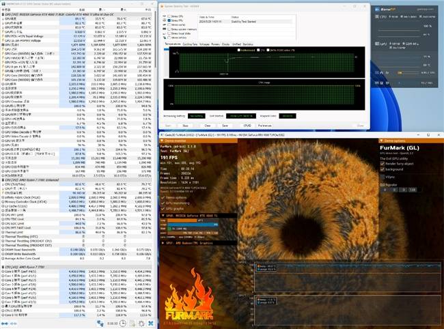
Task: Click the HWiNFO sensor list vertical scrollbar
Action: pyautogui.click(x=155, y=40)
